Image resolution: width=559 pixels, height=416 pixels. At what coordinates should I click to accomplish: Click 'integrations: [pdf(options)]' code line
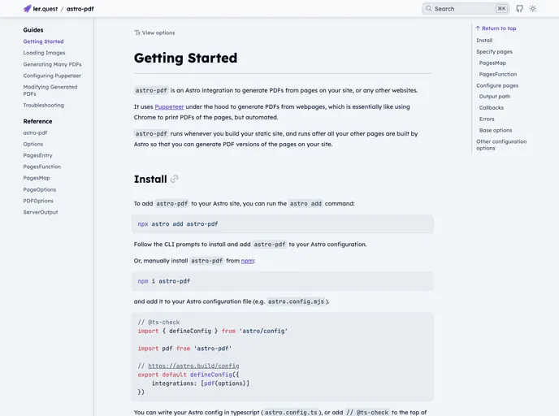point(201,383)
